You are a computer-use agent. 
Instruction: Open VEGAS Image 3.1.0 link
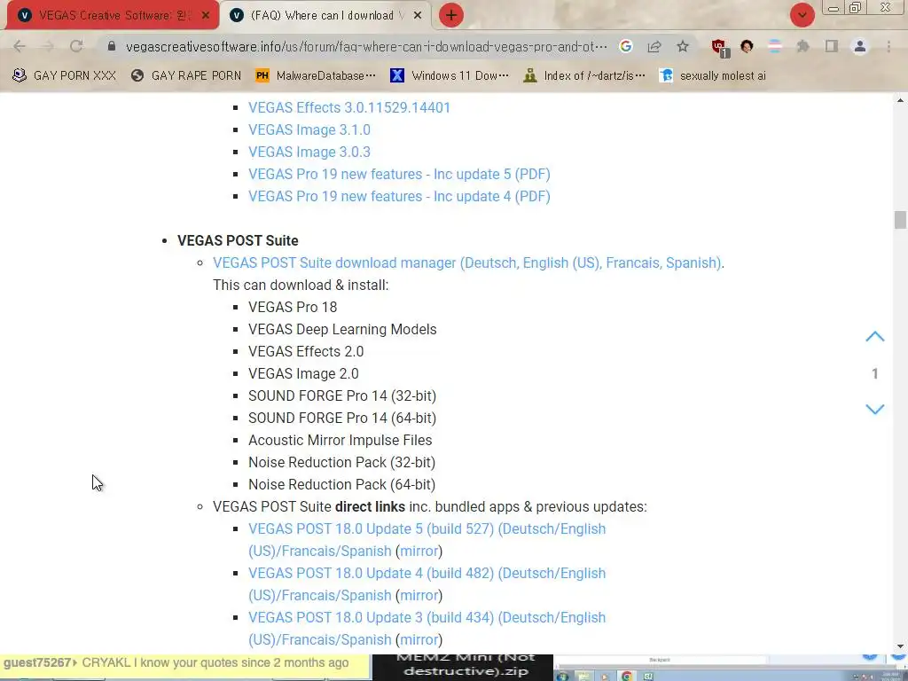[309, 129]
